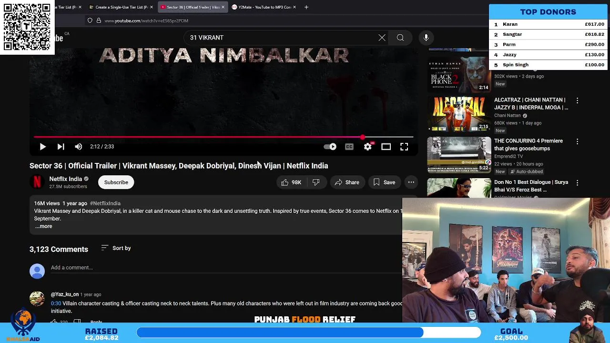Open options menu for Don No 1 video
This screenshot has height=343, width=610.
click(x=577, y=182)
